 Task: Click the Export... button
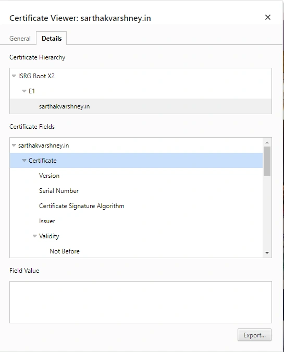pos(254,335)
